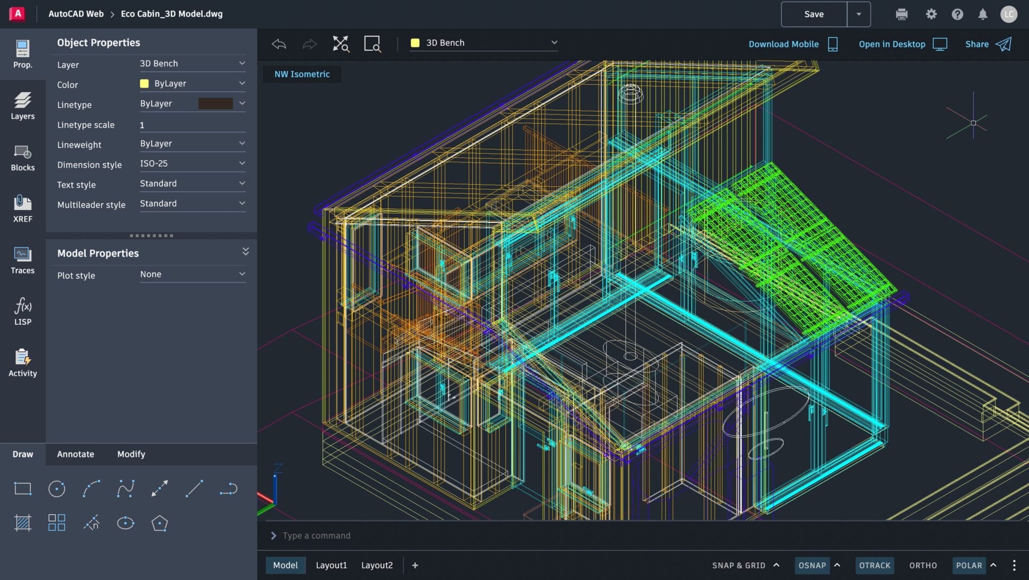Select the Circle draw tool
The image size is (1029, 580).
tap(57, 488)
